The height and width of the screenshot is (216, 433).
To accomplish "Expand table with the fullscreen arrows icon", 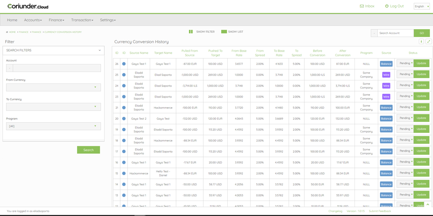I will tap(429, 42).
